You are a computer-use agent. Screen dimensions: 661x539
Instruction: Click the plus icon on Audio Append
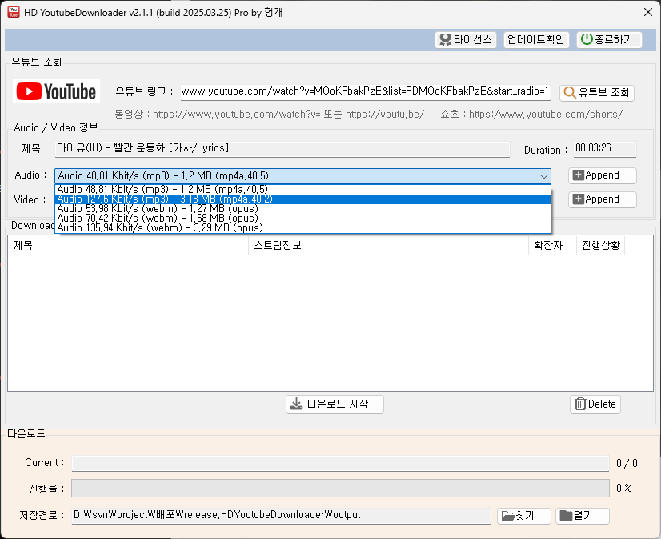579,175
